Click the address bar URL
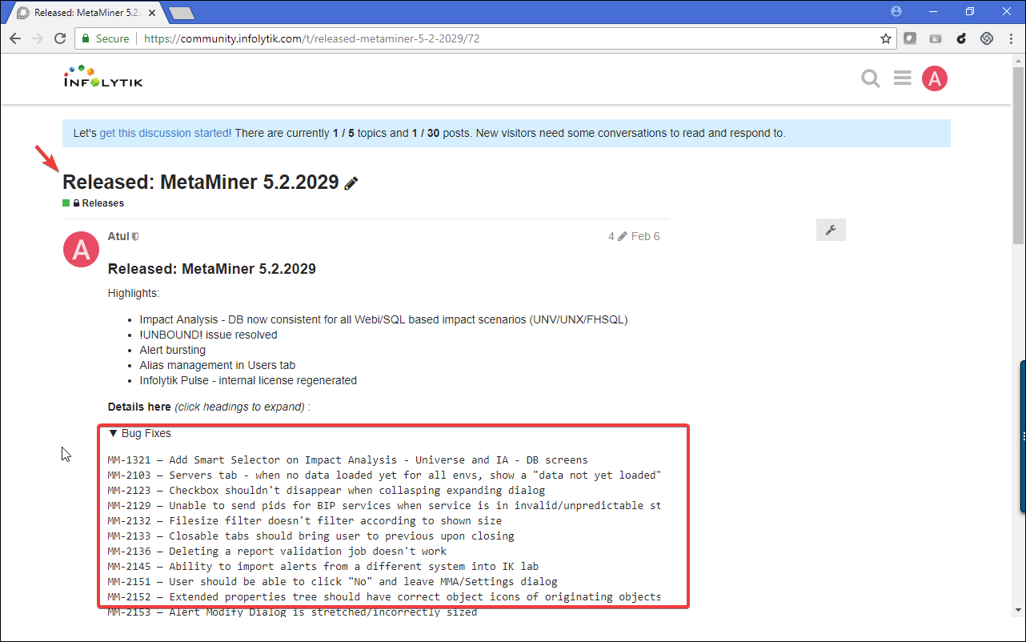The width and height of the screenshot is (1026, 642). click(312, 38)
